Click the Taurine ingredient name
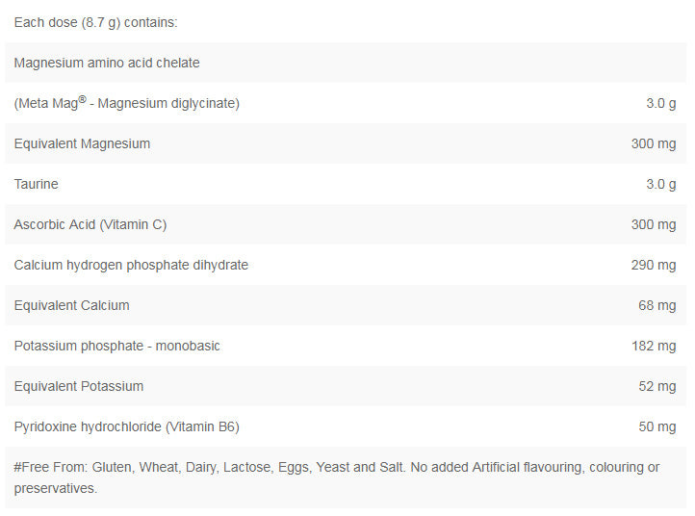This screenshot has width=695, height=516. coord(37,184)
